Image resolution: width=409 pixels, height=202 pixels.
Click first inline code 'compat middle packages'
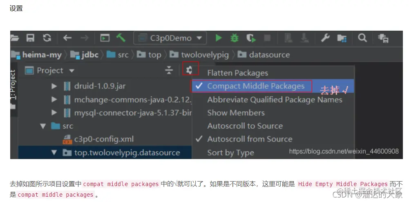(x=121, y=184)
